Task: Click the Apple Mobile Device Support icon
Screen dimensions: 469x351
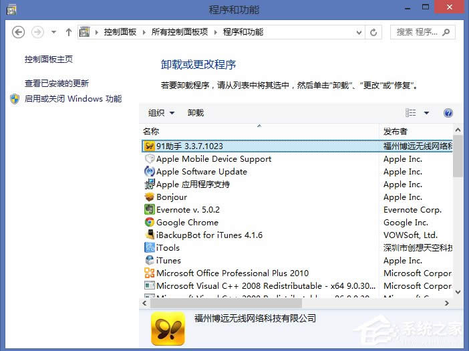Action: click(x=149, y=158)
